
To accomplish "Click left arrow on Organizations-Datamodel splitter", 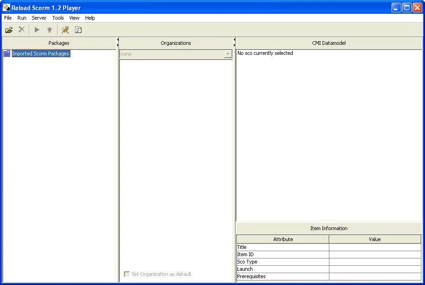I will click(x=234, y=39).
